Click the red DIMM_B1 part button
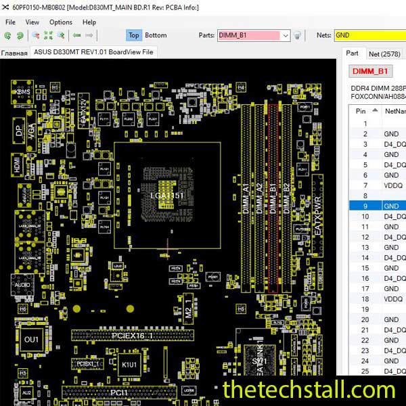This screenshot has height=406, width=406. coord(370,71)
